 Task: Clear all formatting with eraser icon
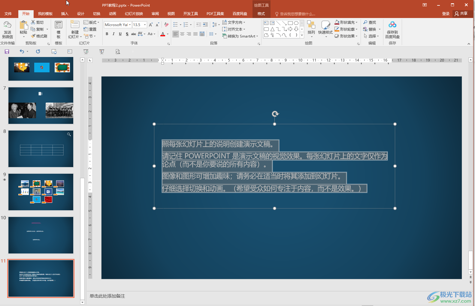(x=166, y=25)
